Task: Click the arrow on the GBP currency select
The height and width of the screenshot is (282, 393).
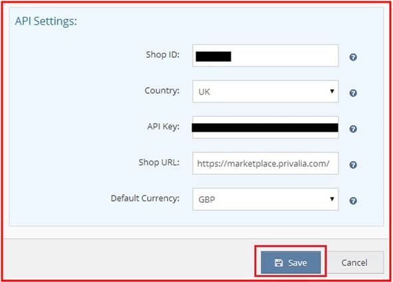Action: 332,199
